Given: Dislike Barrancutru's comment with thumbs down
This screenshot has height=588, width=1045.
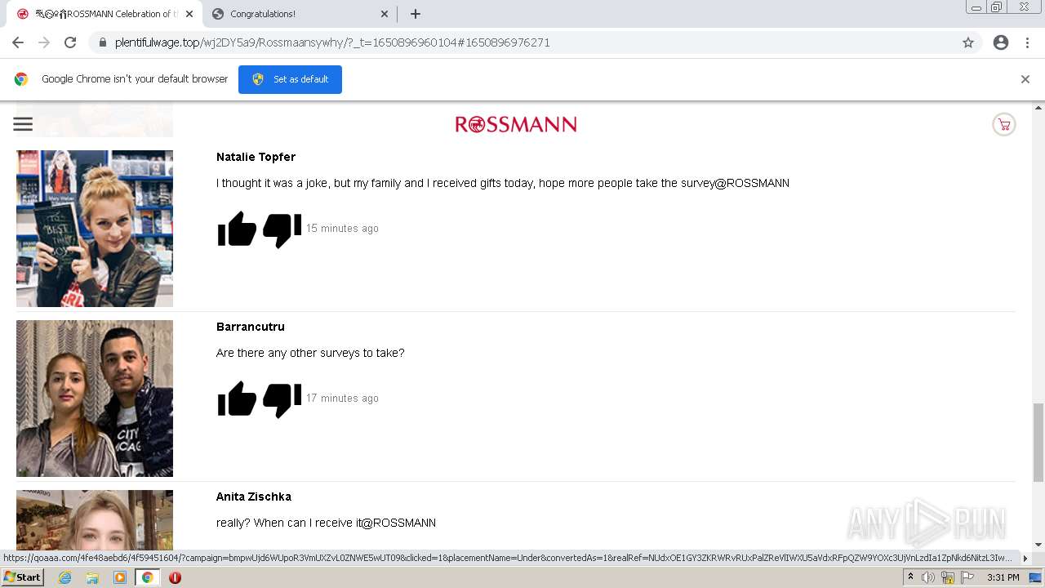Looking at the screenshot, I should tap(282, 400).
